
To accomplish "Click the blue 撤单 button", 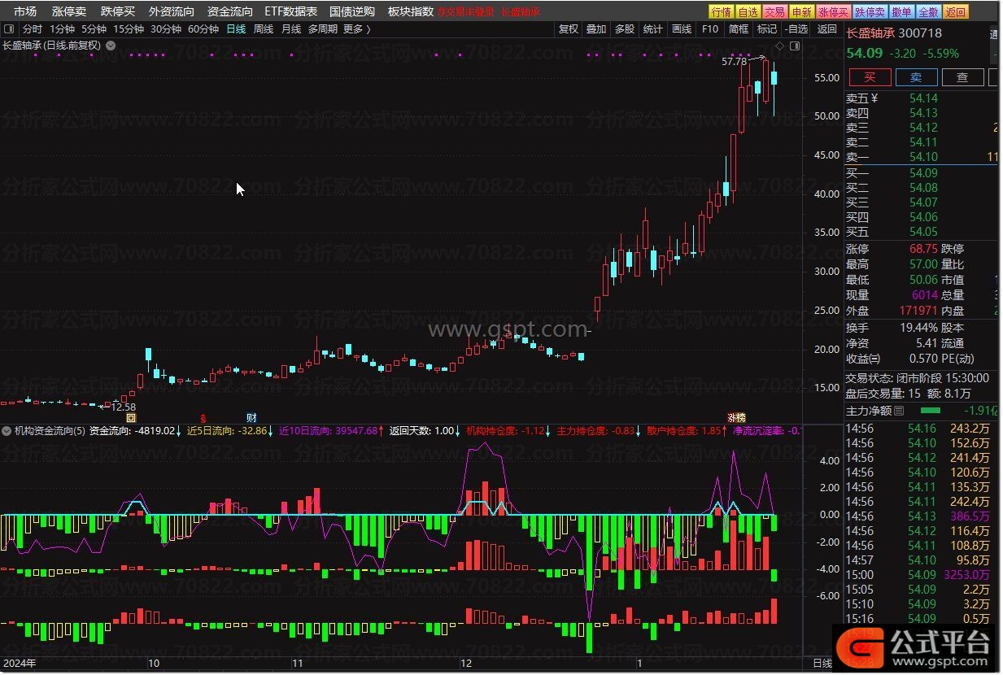I will click(902, 11).
